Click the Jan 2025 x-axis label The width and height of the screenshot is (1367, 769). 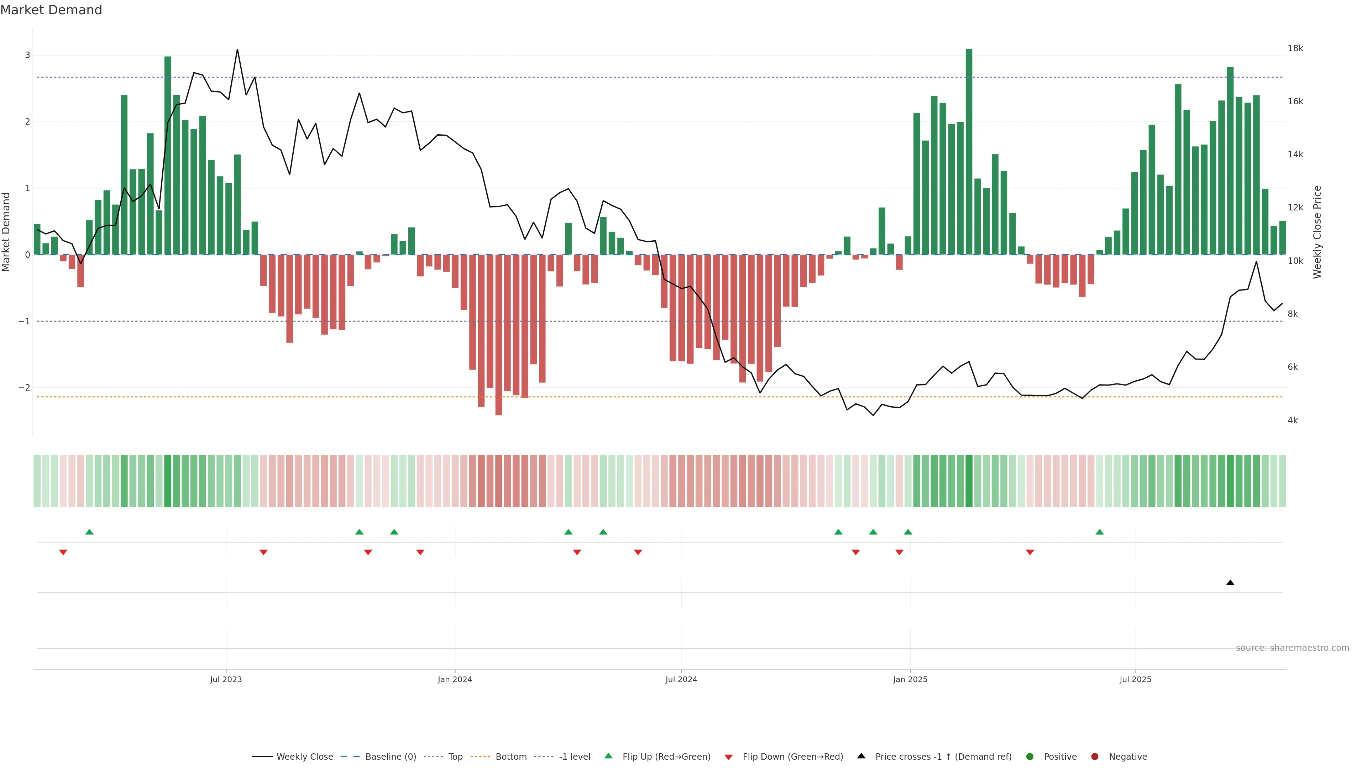click(x=910, y=679)
